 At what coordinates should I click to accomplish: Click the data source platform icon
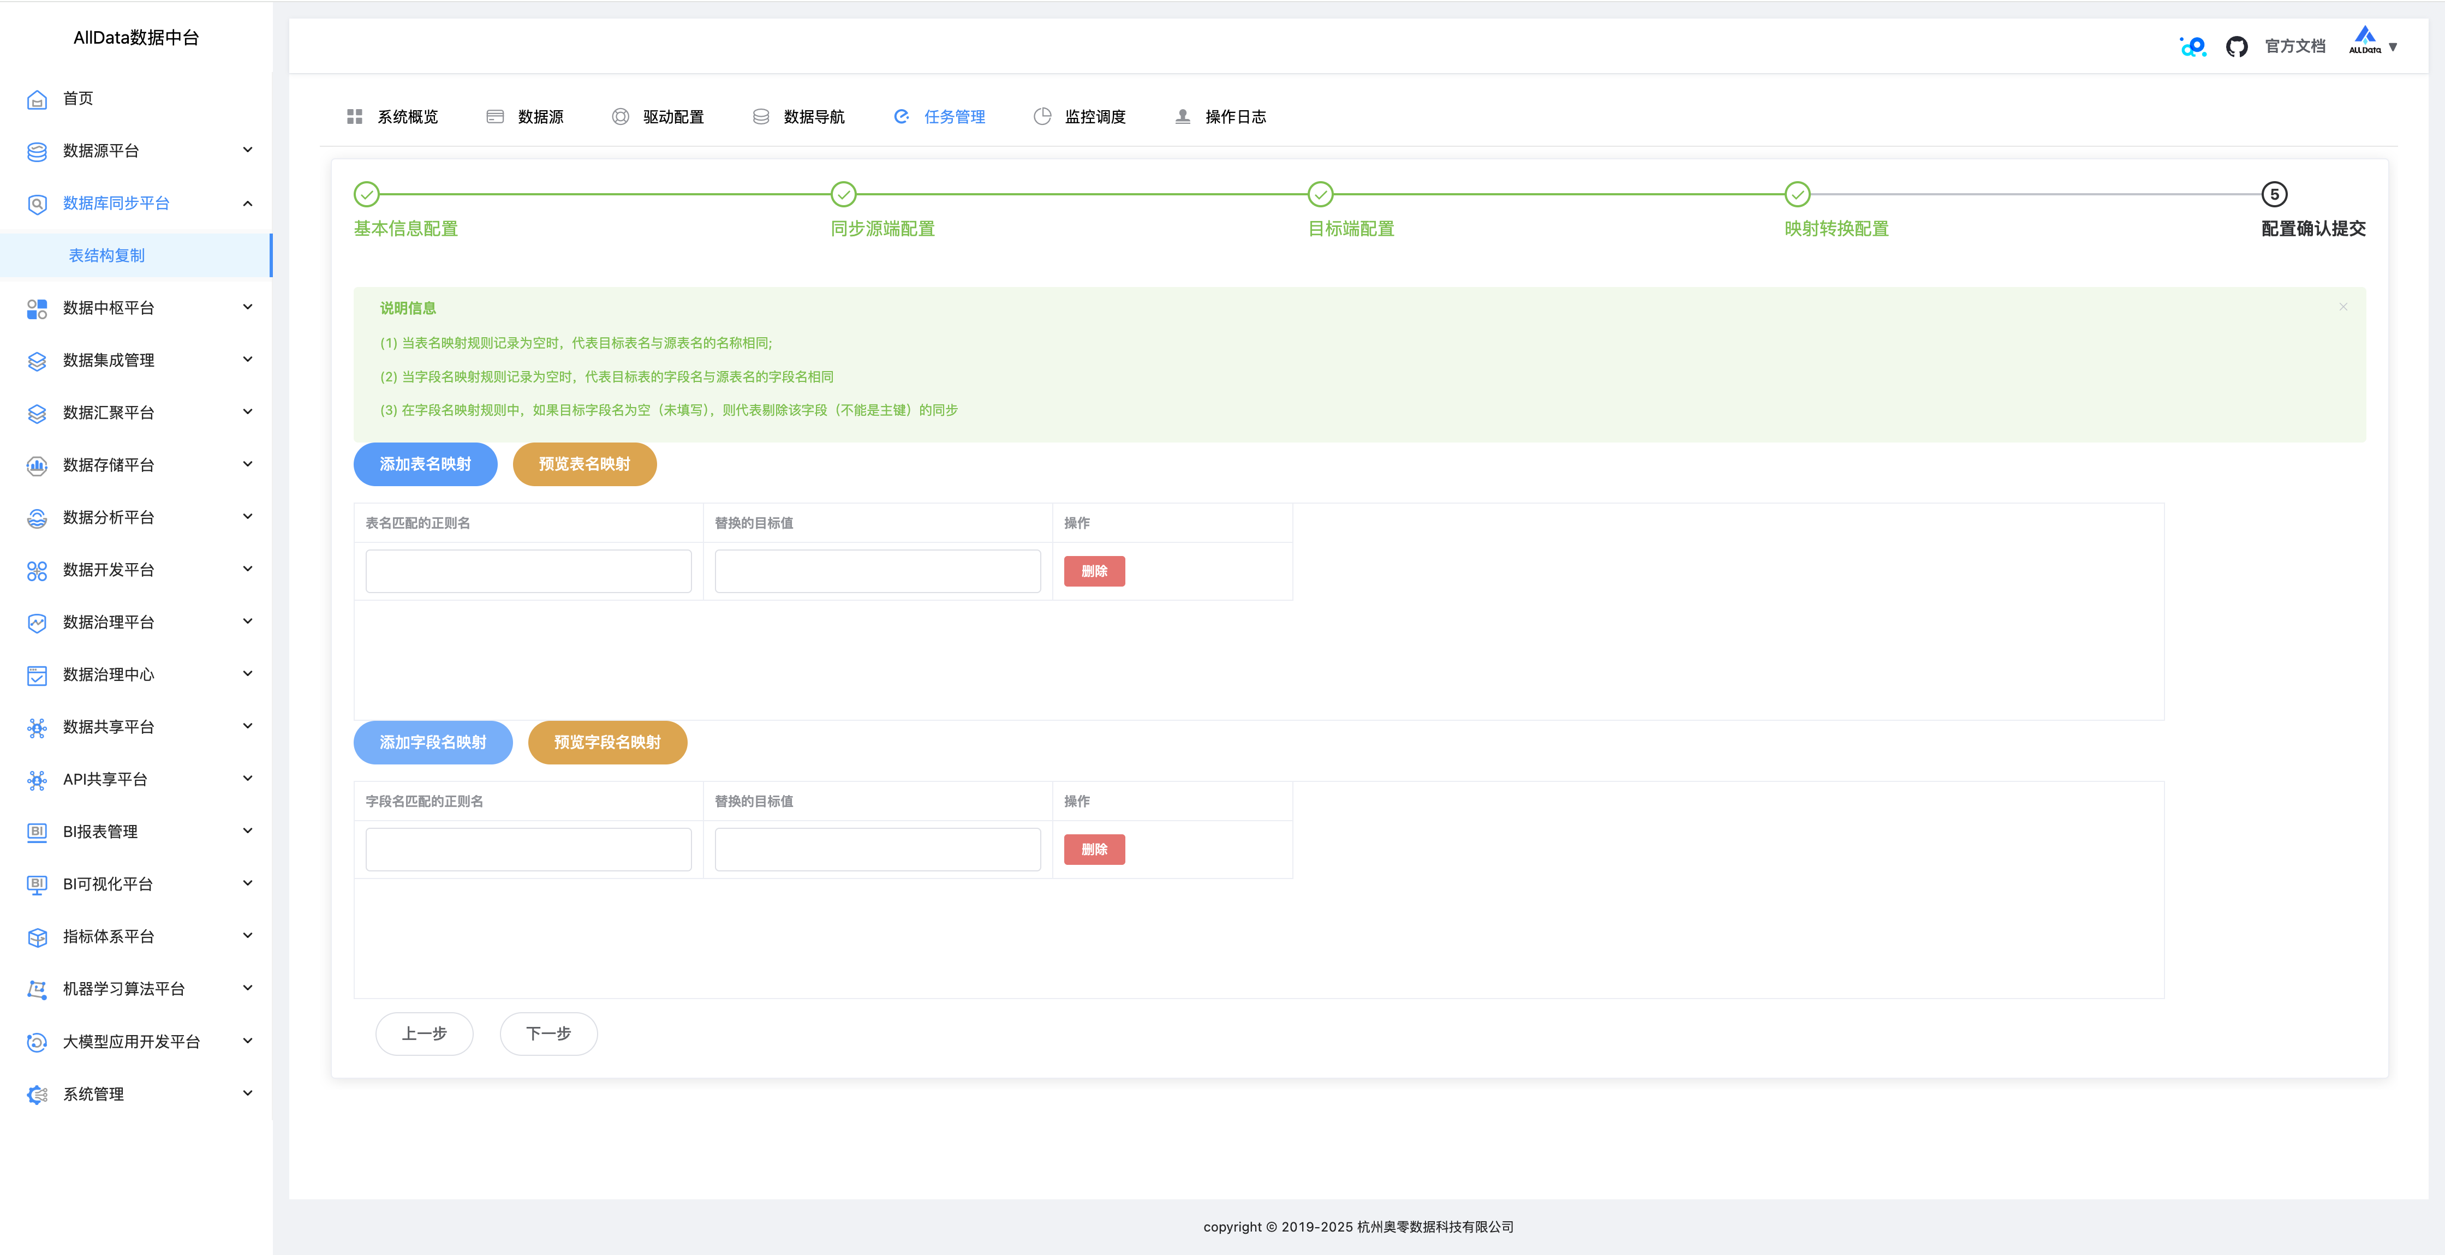coord(37,152)
